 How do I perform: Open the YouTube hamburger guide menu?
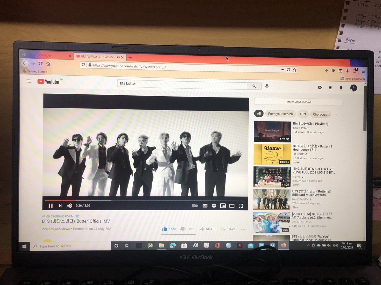[x=29, y=81]
